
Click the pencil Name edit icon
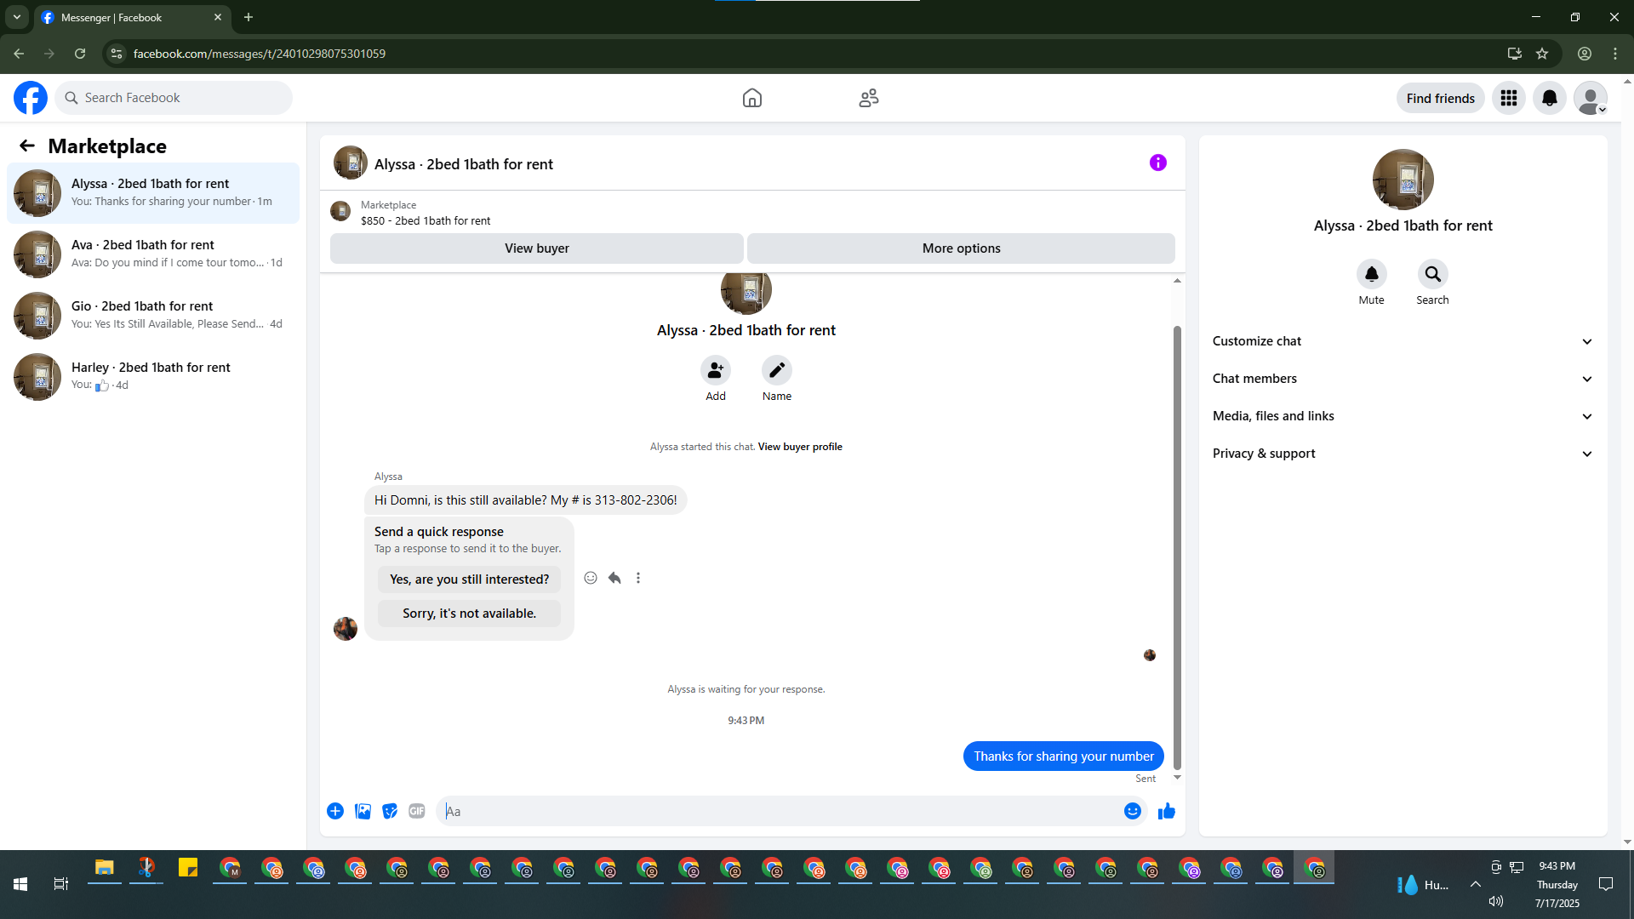pos(777,370)
